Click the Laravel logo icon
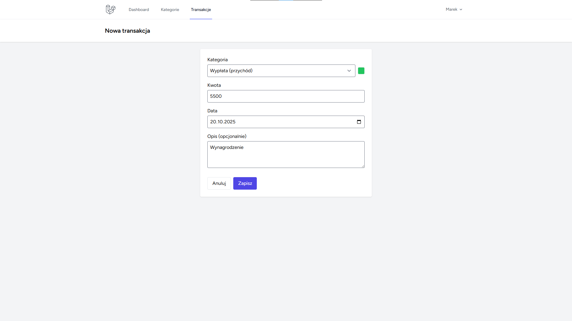 pyautogui.click(x=111, y=10)
